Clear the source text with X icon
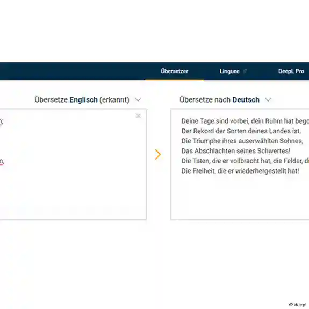Viewport: 309px width, 309px height. (x=138, y=116)
